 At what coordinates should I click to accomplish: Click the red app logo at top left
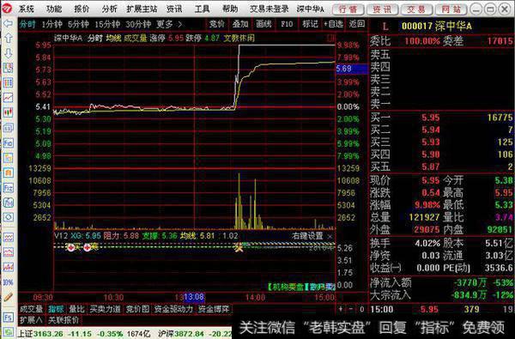tap(7, 9)
